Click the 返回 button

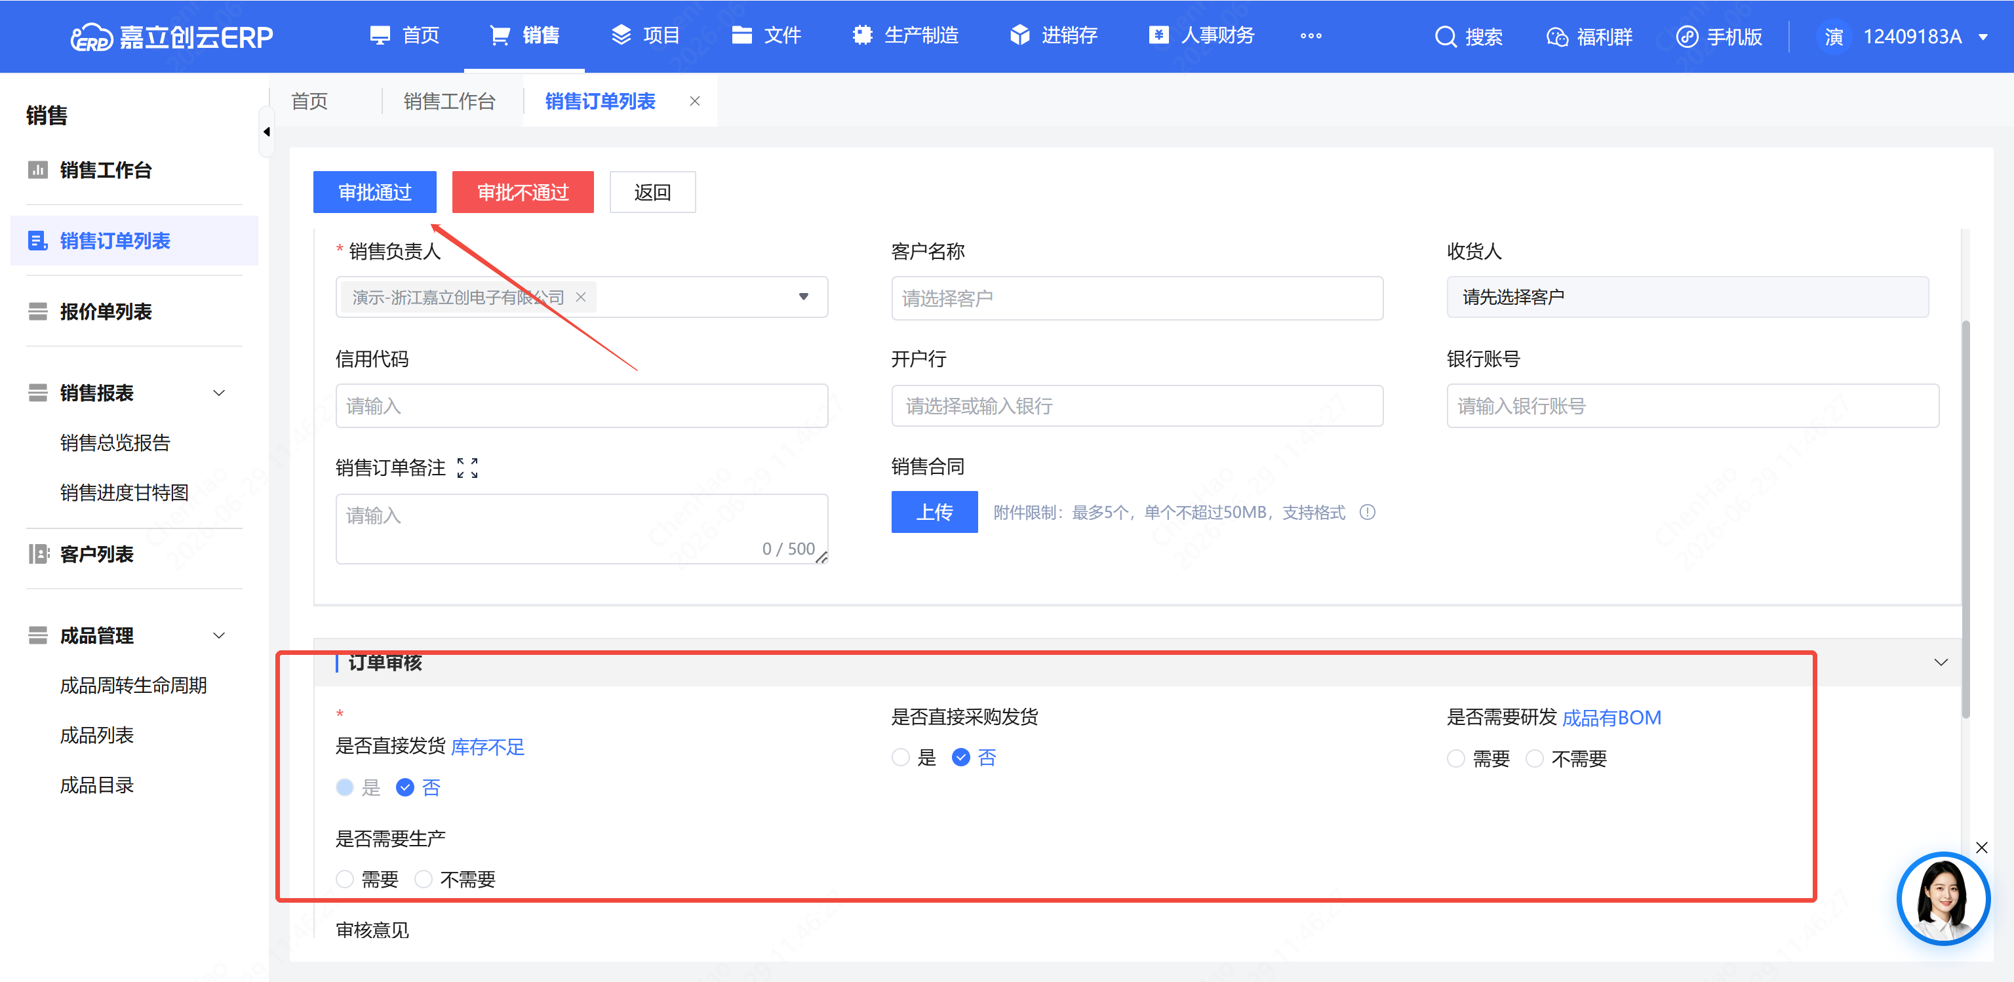pos(652,192)
